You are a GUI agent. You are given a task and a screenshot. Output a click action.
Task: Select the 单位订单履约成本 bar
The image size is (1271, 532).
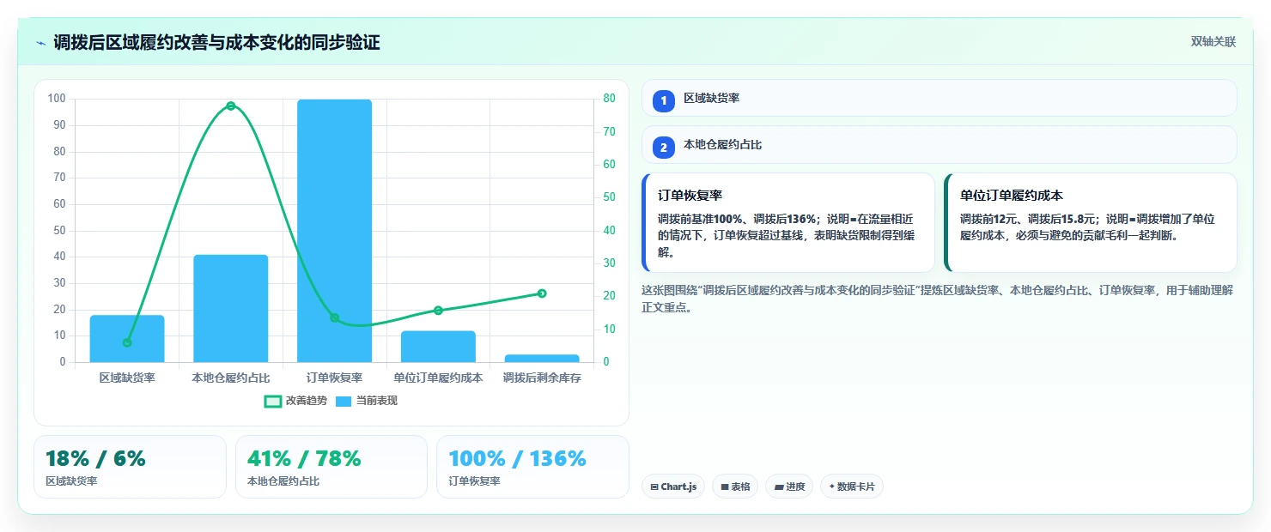tap(438, 347)
